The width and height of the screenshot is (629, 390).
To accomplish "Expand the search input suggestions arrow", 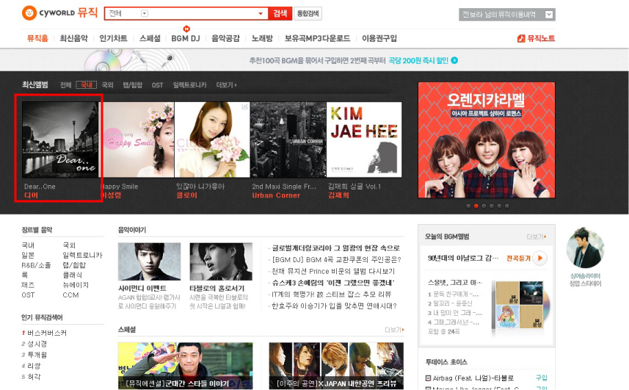I will coord(261,14).
